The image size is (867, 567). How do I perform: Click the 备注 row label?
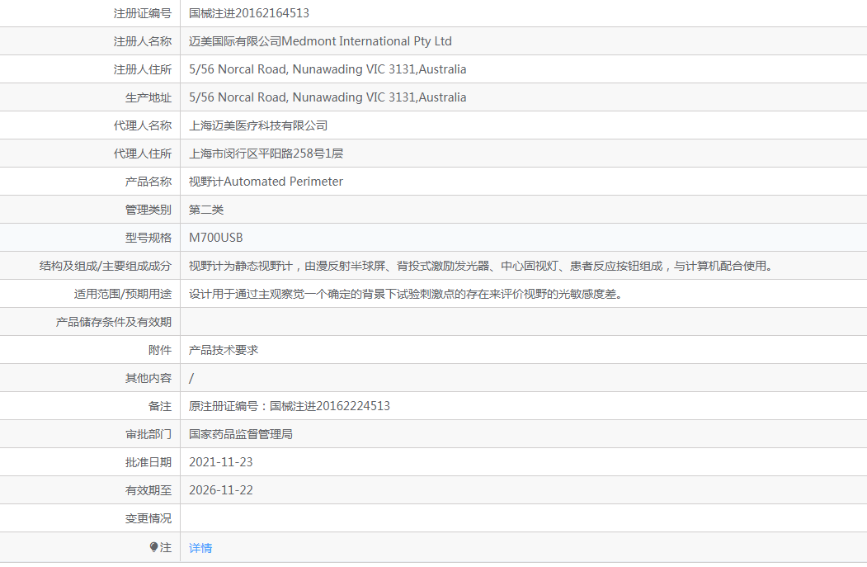tap(160, 406)
